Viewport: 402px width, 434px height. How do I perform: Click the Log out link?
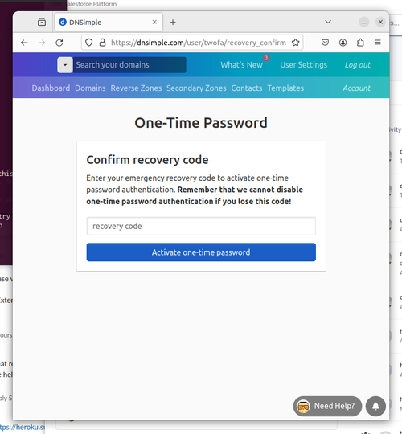tap(358, 65)
